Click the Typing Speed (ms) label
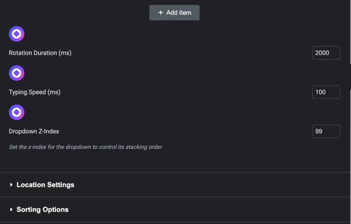Image resolution: width=351 pixels, height=224 pixels. pos(35,92)
